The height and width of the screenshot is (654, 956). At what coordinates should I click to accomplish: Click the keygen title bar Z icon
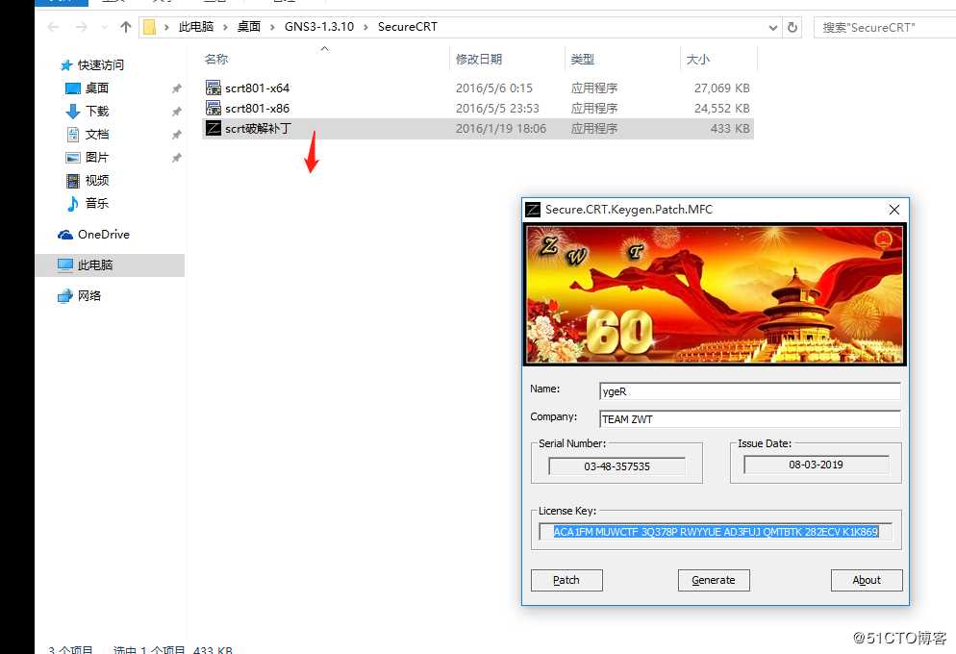coord(532,210)
